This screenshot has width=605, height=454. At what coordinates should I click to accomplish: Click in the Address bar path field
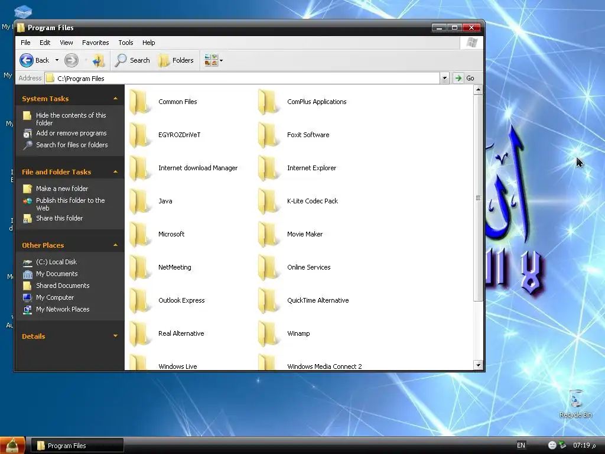coord(242,79)
